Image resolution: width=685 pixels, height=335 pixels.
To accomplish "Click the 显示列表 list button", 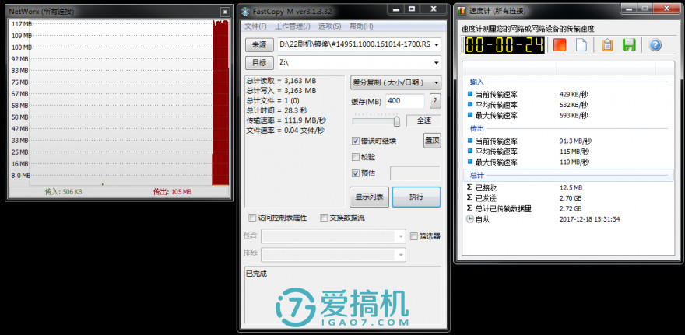I will point(369,197).
